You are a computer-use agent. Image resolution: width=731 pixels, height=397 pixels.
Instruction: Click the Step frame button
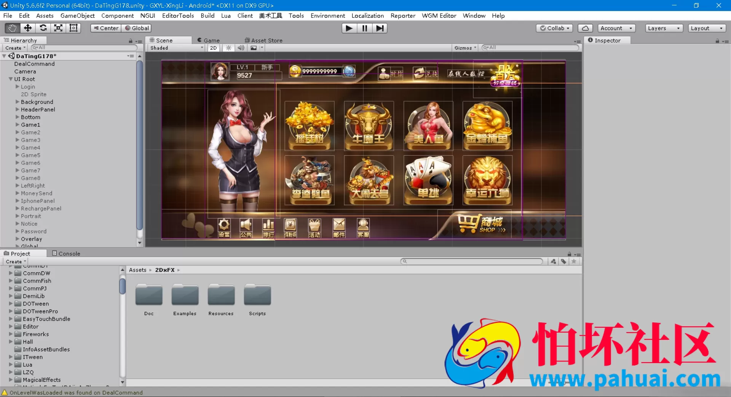coord(380,28)
